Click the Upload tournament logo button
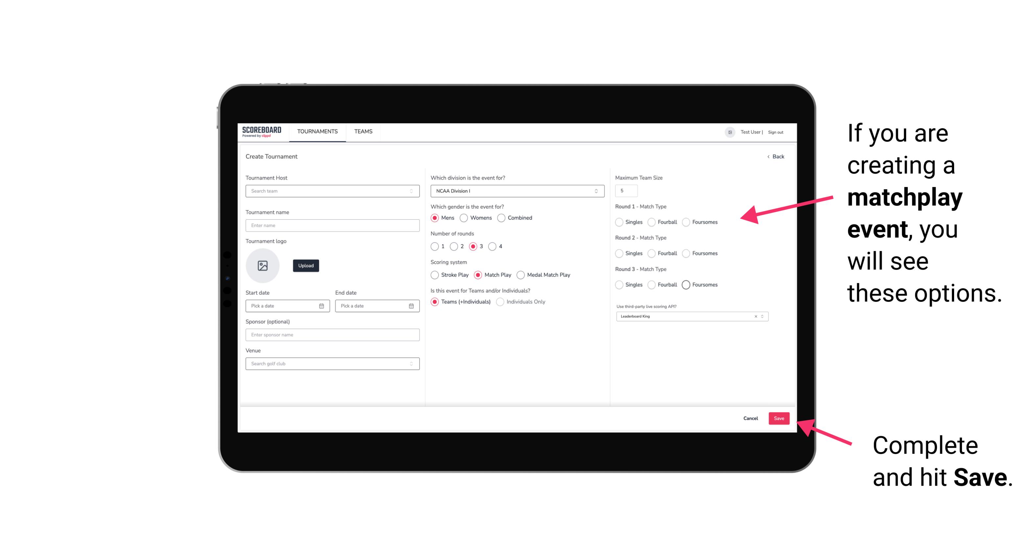Image resolution: width=1033 pixels, height=556 pixels. coord(306,265)
